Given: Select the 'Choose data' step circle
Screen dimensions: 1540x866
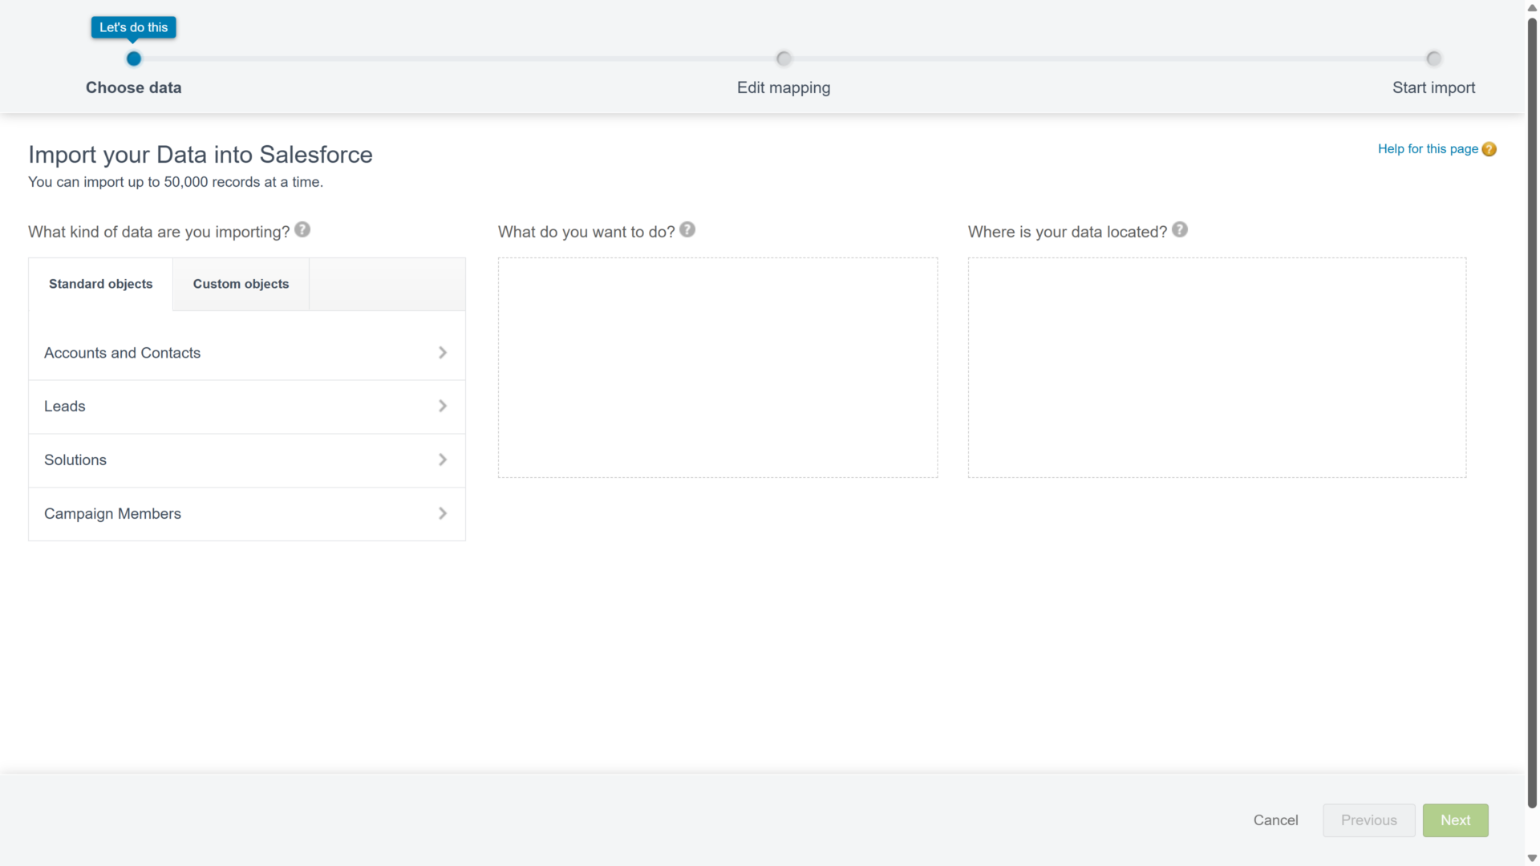Looking at the screenshot, I should [133, 59].
